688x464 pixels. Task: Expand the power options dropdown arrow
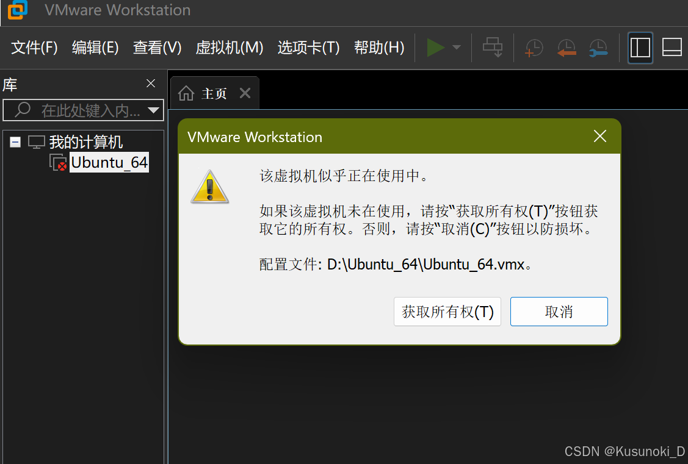click(x=457, y=48)
